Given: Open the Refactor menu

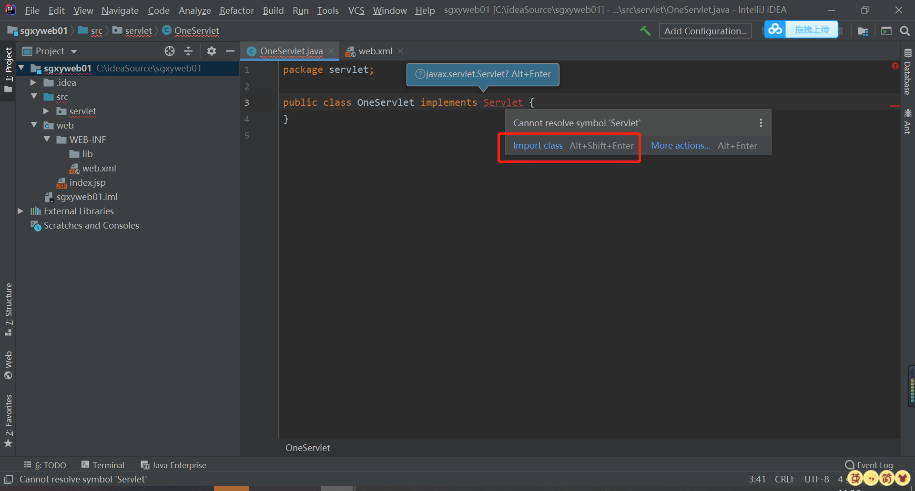Looking at the screenshot, I should pos(236,10).
